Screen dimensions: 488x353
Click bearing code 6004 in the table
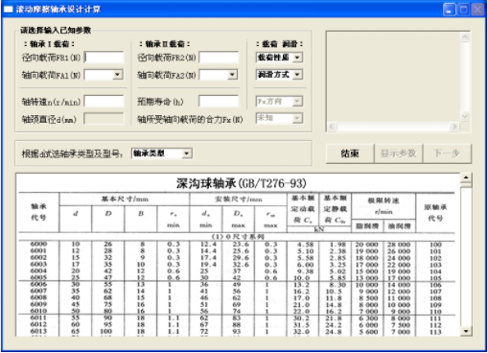[x=38, y=271]
